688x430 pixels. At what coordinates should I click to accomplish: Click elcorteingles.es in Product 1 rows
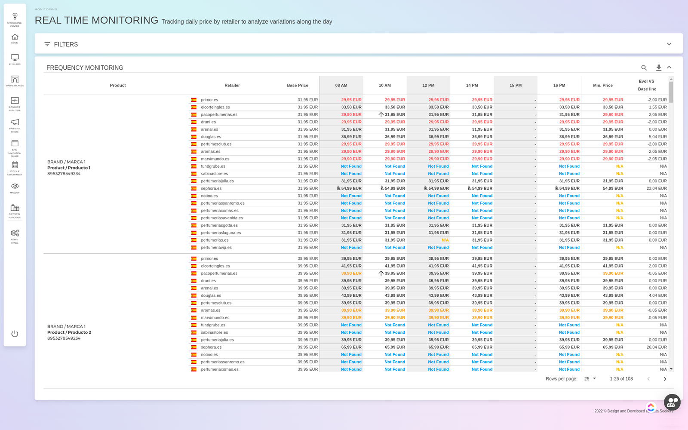click(215, 107)
